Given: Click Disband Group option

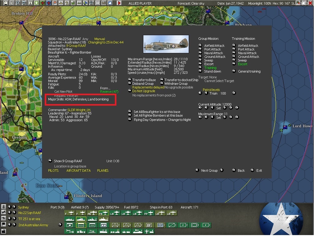Looking at the screenshot, I should coord(143,84).
